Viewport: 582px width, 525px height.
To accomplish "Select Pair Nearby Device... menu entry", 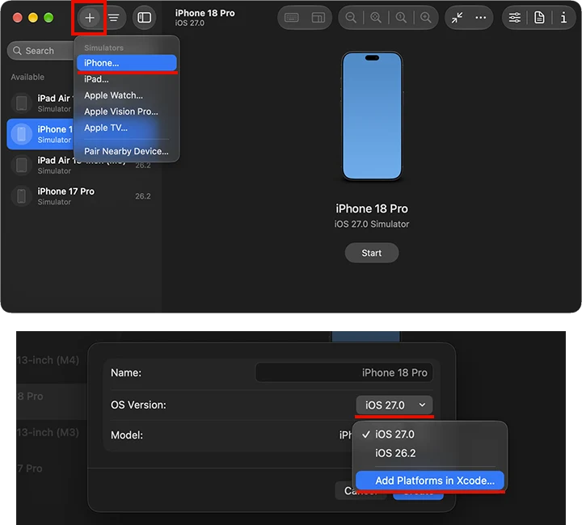I will (127, 151).
